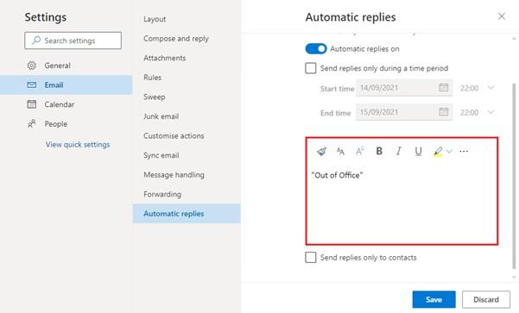Open the Start time calendar picker
The image size is (519, 313).
[444, 88]
